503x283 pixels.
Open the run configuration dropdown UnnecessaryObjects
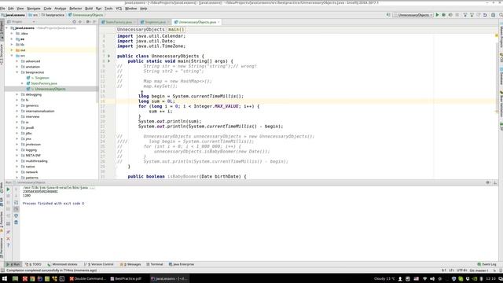point(413,15)
